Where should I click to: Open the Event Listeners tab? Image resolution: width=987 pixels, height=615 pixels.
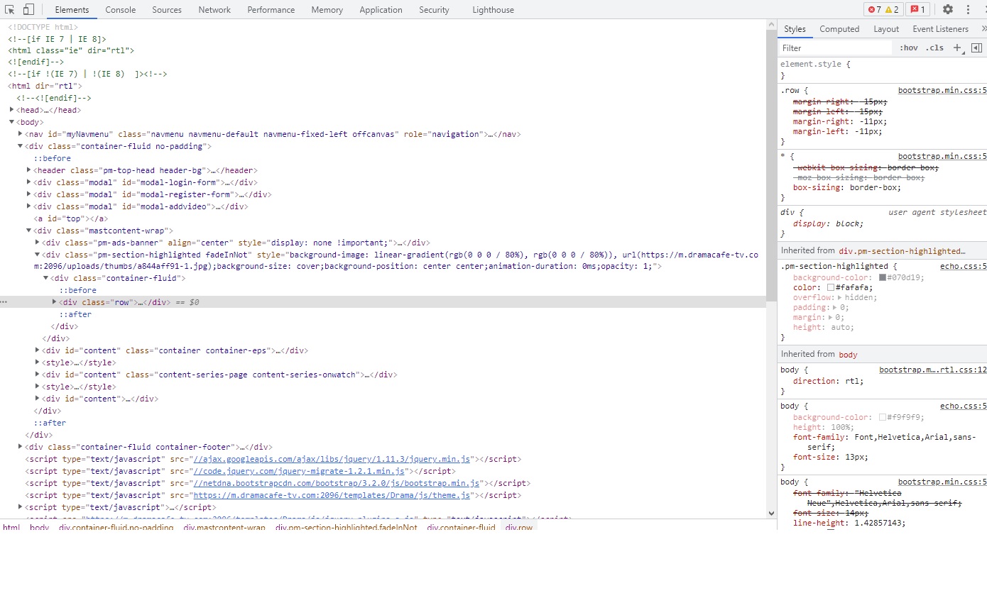940,28
